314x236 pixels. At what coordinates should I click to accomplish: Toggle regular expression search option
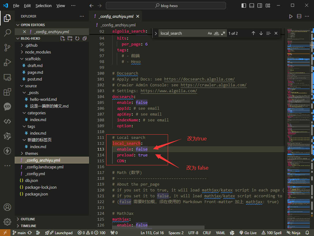(223, 33)
